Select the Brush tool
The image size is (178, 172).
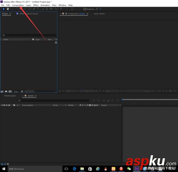click(x=43, y=9)
